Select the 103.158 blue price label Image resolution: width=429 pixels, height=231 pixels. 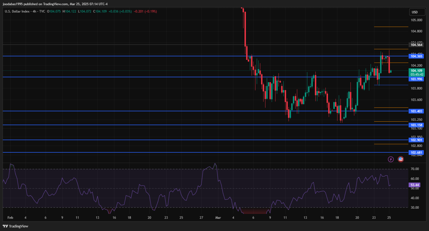tap(416, 125)
